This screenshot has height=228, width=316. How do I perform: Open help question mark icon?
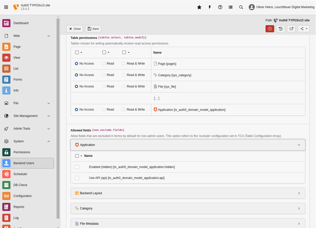[220, 7]
